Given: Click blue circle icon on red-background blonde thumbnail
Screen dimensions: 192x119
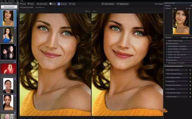Looking at the screenshot, I should [15, 62].
